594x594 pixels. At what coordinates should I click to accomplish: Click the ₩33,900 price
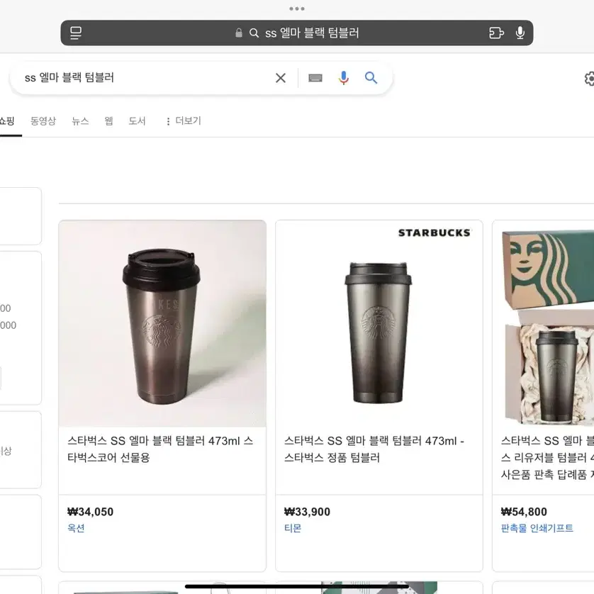point(307,512)
